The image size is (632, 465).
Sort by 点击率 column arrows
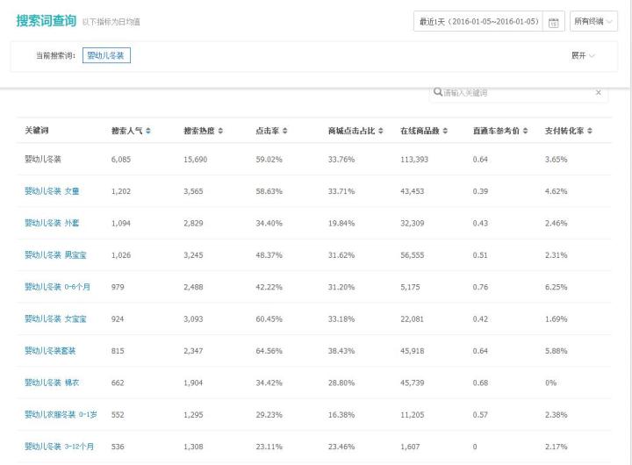286,131
